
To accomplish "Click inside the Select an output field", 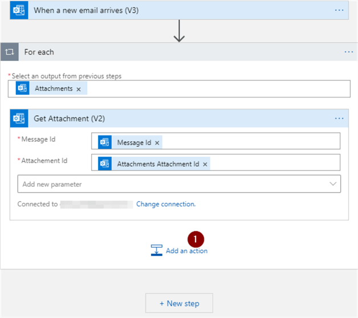I will pos(217,89).
